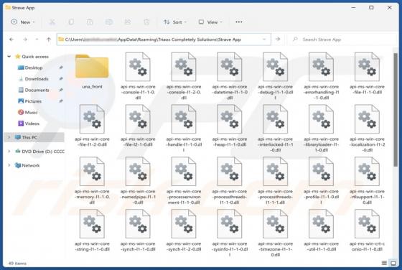The image size is (402, 270).
Task: Go up one folder level
Action: (x=49, y=39)
